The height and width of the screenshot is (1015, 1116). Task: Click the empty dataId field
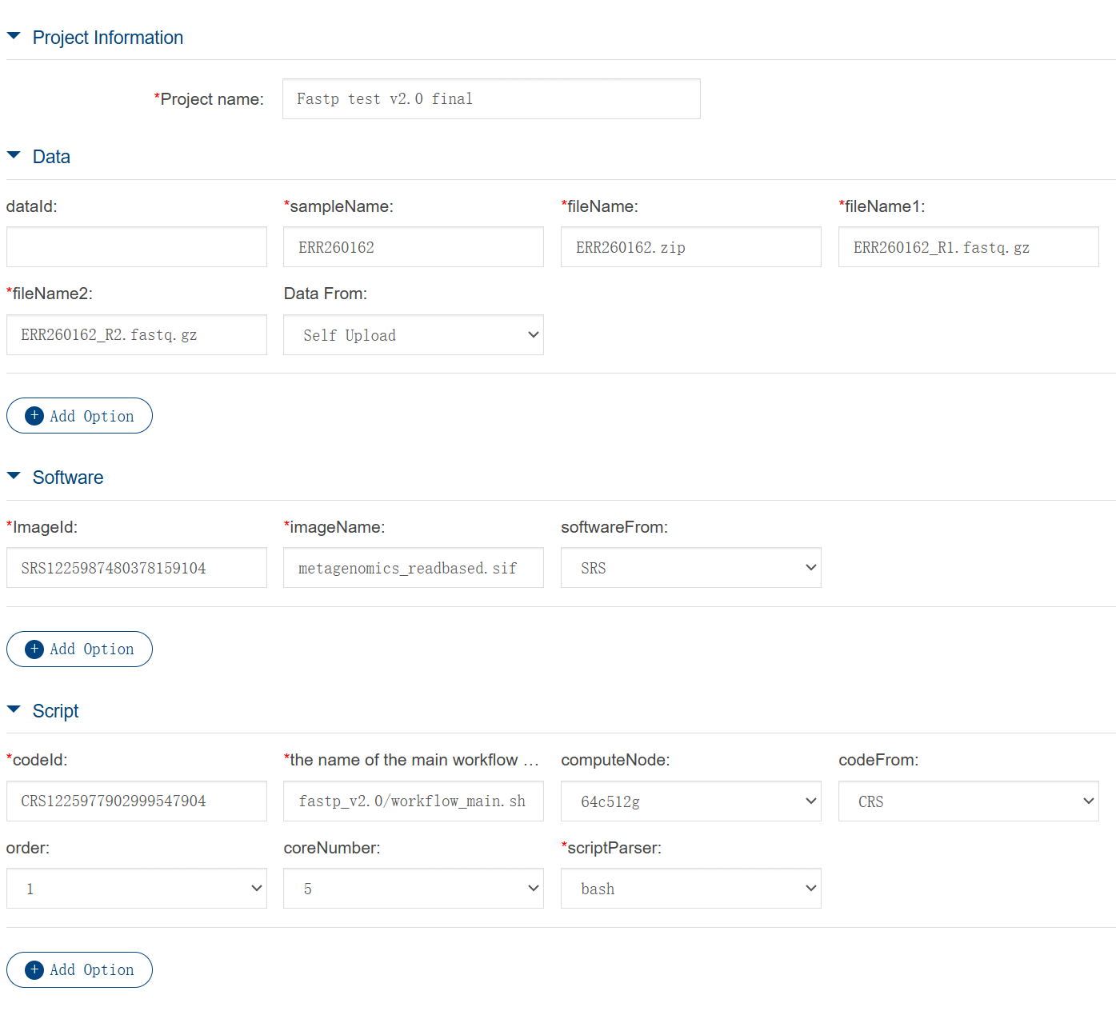coord(137,247)
